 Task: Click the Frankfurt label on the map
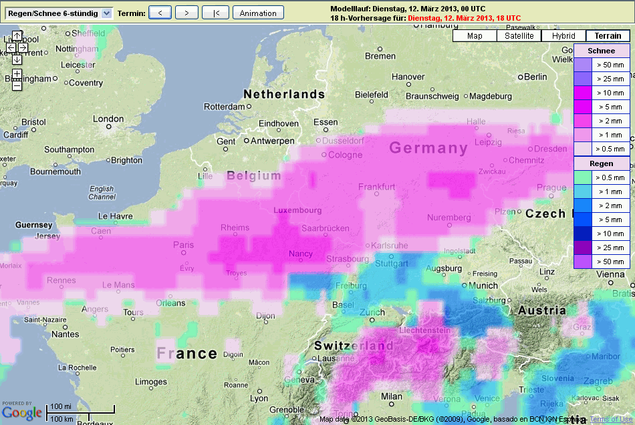(x=376, y=187)
